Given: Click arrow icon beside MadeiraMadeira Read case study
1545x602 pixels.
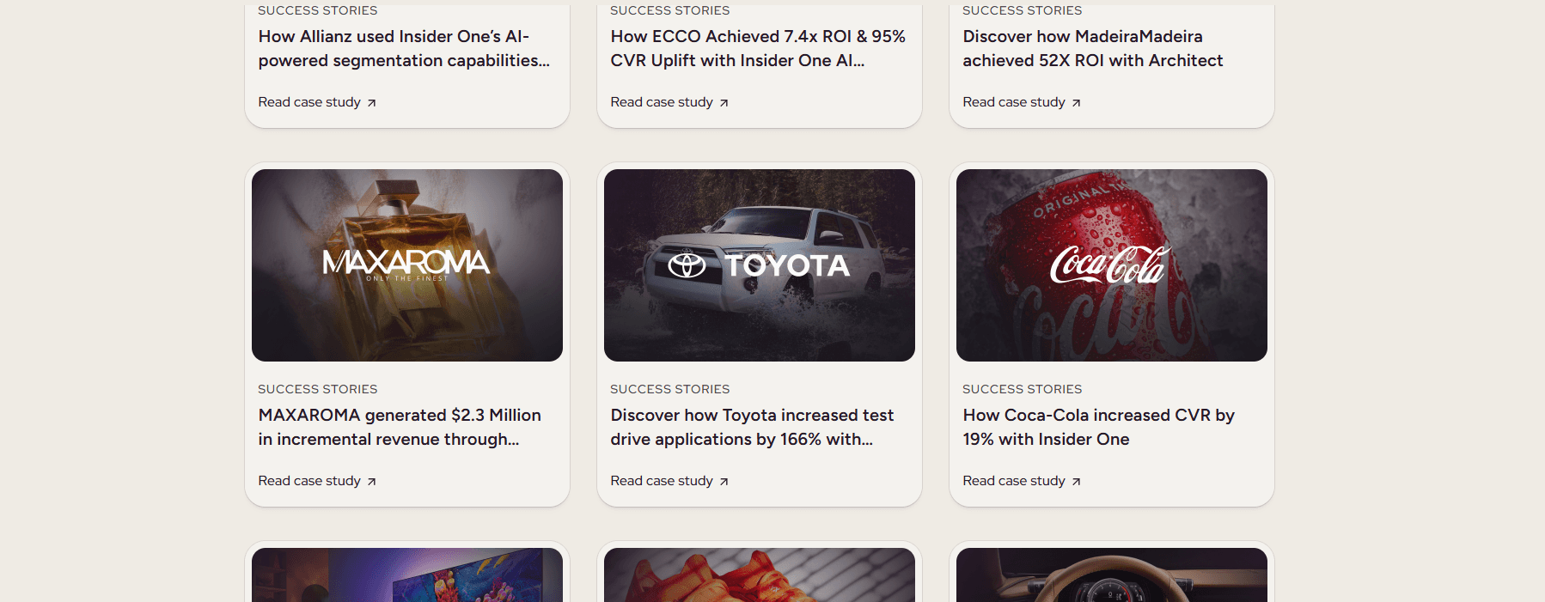Looking at the screenshot, I should pos(1076,103).
